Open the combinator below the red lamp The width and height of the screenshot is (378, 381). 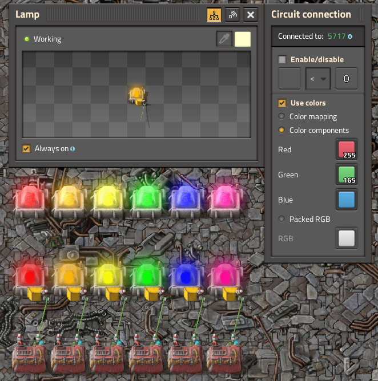[x=29, y=356]
